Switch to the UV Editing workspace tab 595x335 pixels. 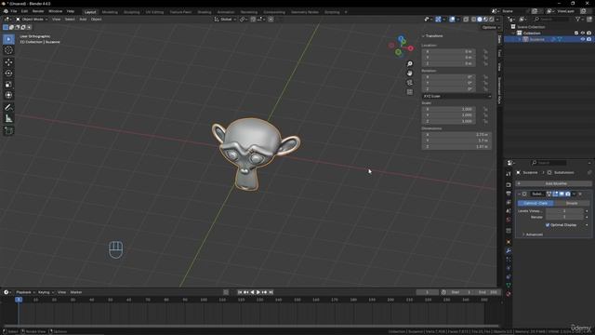tap(154, 12)
